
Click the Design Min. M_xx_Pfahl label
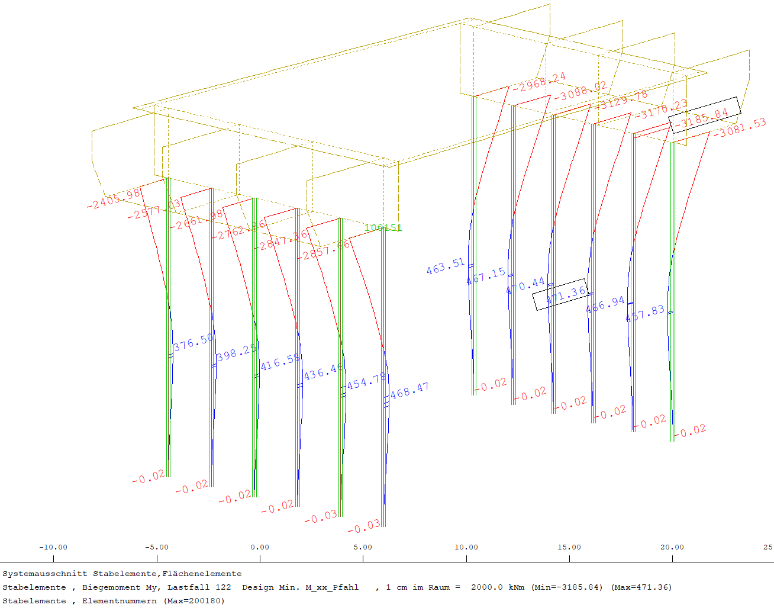[300, 587]
